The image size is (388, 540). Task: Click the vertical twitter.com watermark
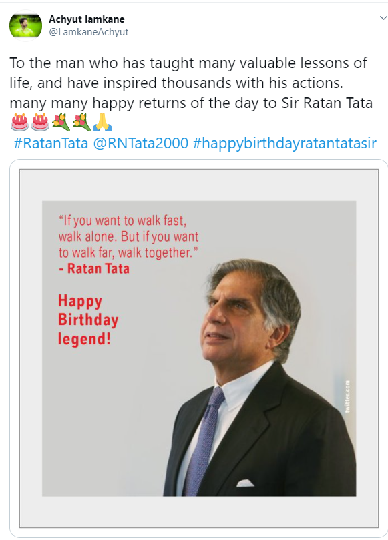[x=347, y=396]
